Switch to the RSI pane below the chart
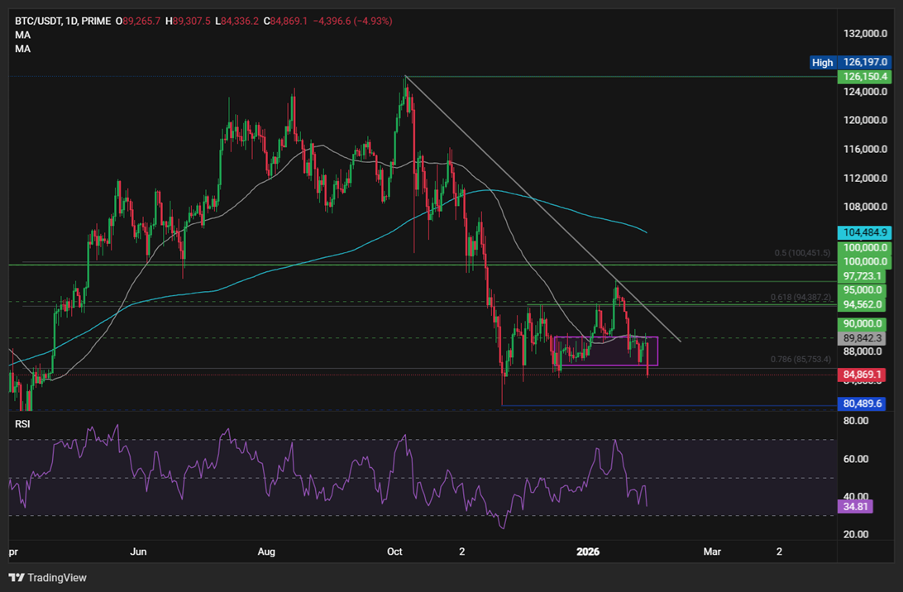Viewport: 903px width, 592px height. pyautogui.click(x=413, y=480)
